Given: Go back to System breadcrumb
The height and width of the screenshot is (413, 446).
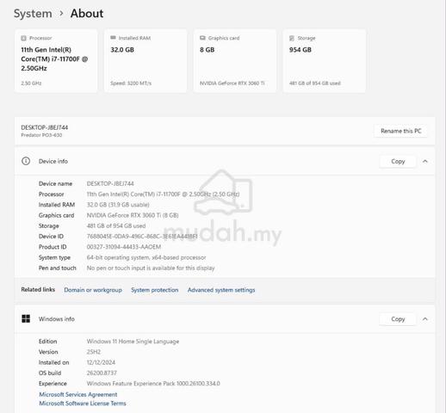Looking at the screenshot, I should [33, 14].
